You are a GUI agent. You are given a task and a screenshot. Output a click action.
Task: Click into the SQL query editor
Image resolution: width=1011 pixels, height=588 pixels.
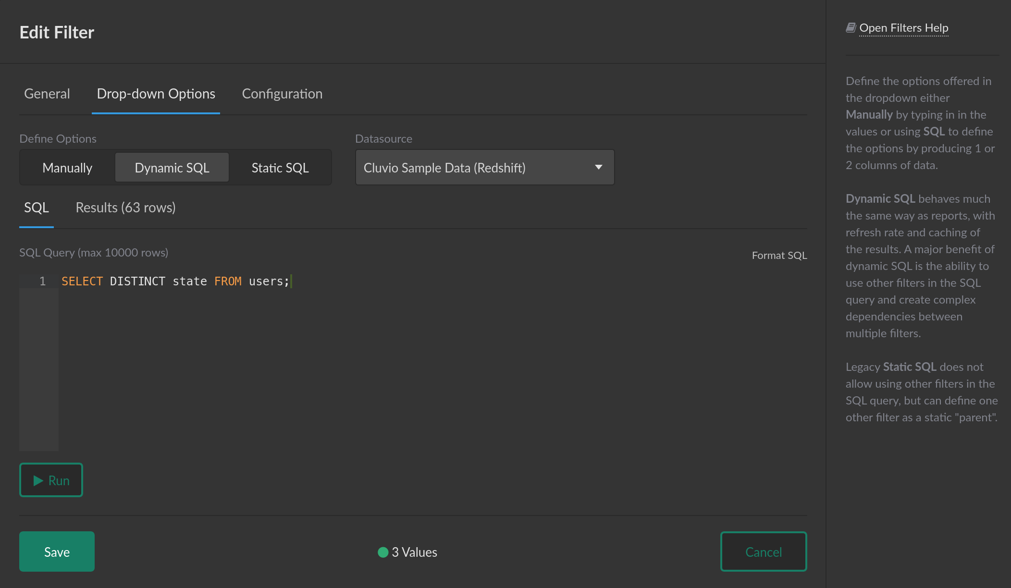[x=432, y=363]
